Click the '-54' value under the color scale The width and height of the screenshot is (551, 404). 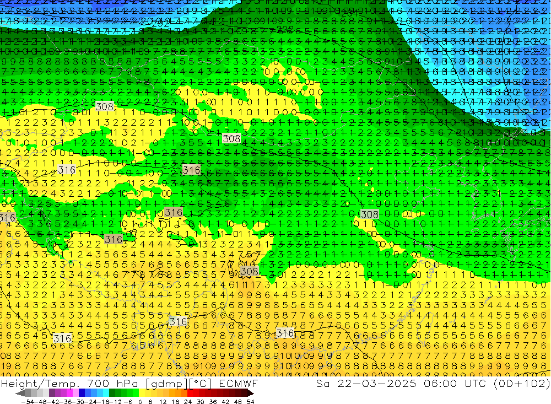28,402
